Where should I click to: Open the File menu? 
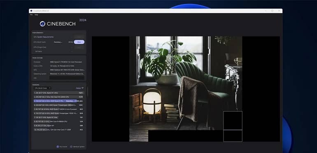point(31,15)
